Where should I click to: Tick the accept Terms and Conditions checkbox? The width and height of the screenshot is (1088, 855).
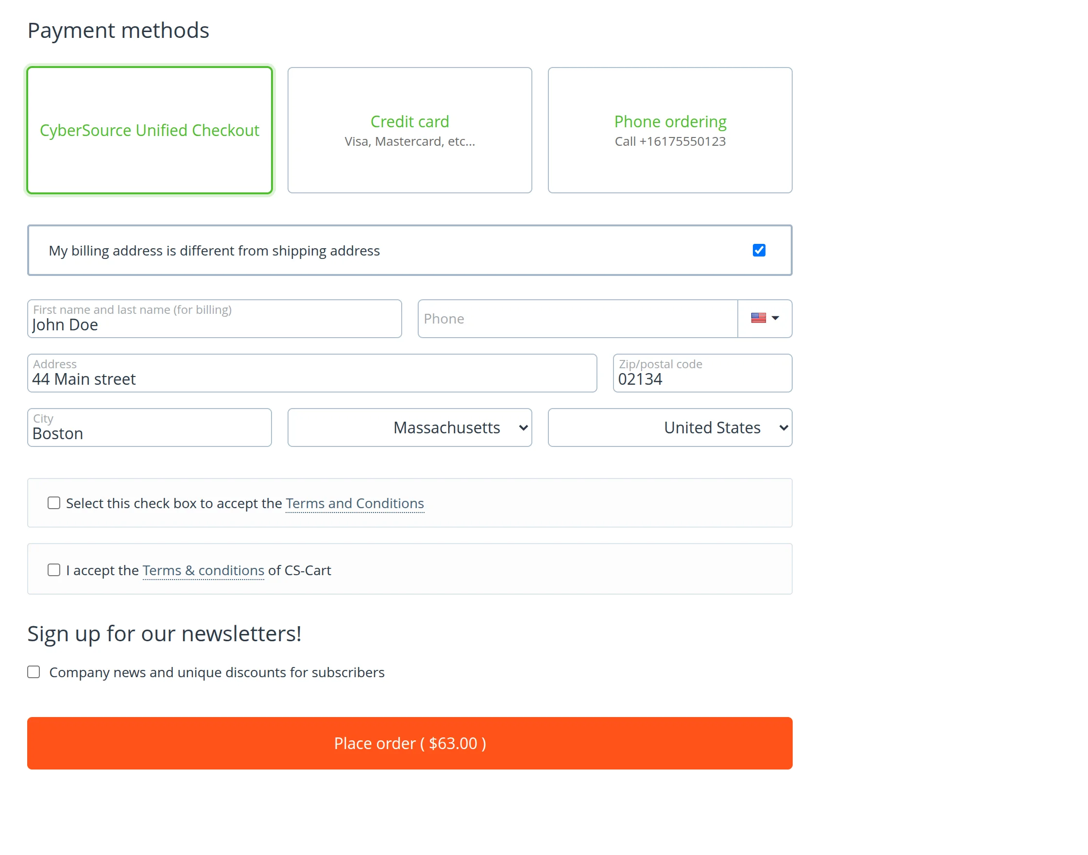tap(54, 503)
